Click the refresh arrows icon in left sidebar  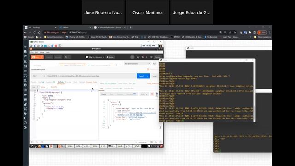tap(25, 76)
